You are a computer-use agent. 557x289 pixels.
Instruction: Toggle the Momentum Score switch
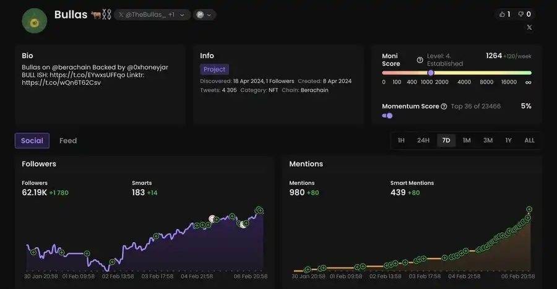pyautogui.click(x=387, y=116)
